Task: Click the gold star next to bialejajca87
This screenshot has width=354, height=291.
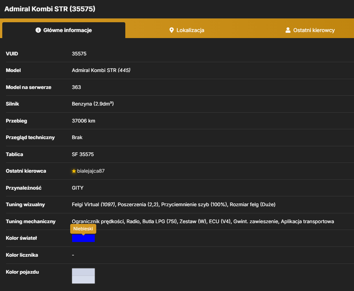Action: 74,171
